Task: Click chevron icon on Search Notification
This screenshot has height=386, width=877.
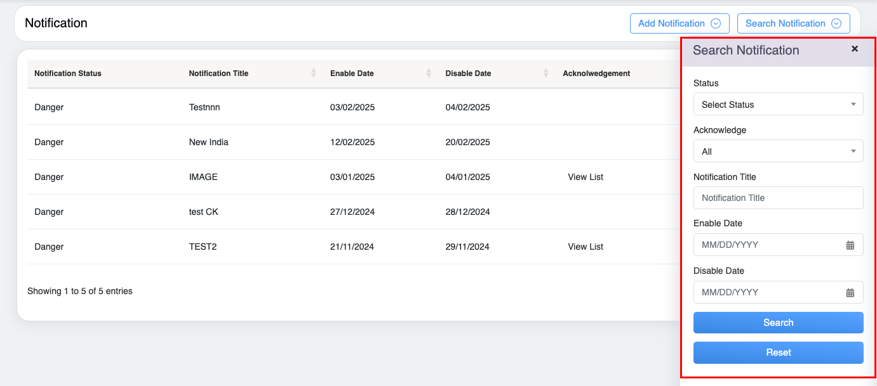Action: pyautogui.click(x=836, y=23)
